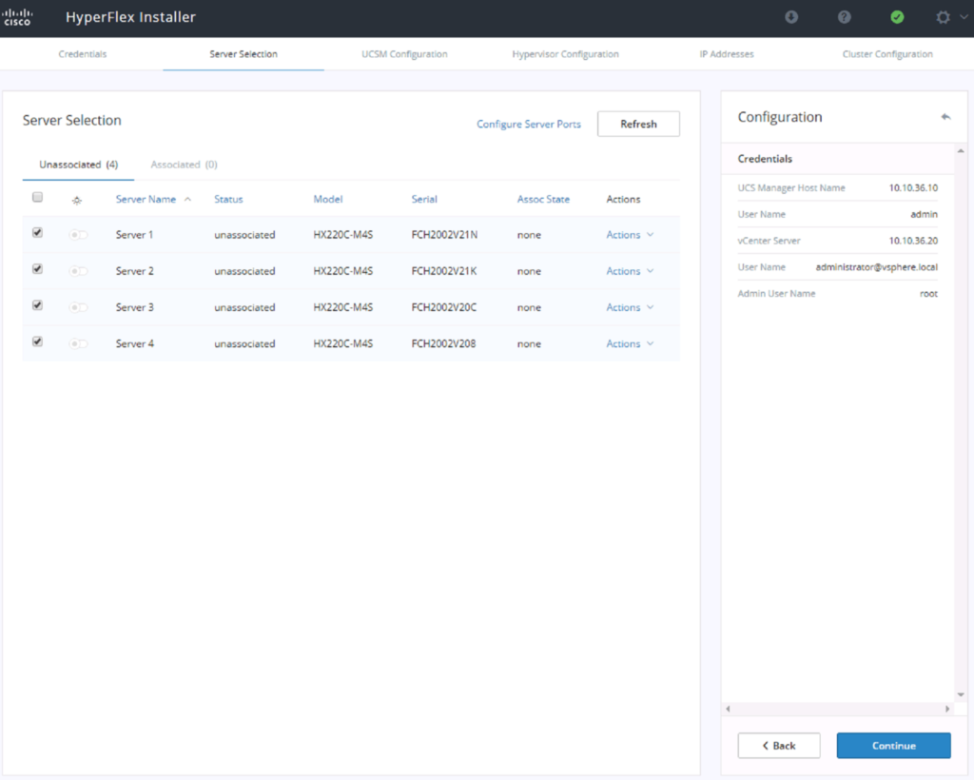Image resolution: width=974 pixels, height=780 pixels.
Task: Click the Cisco logo
Action: coord(17,17)
